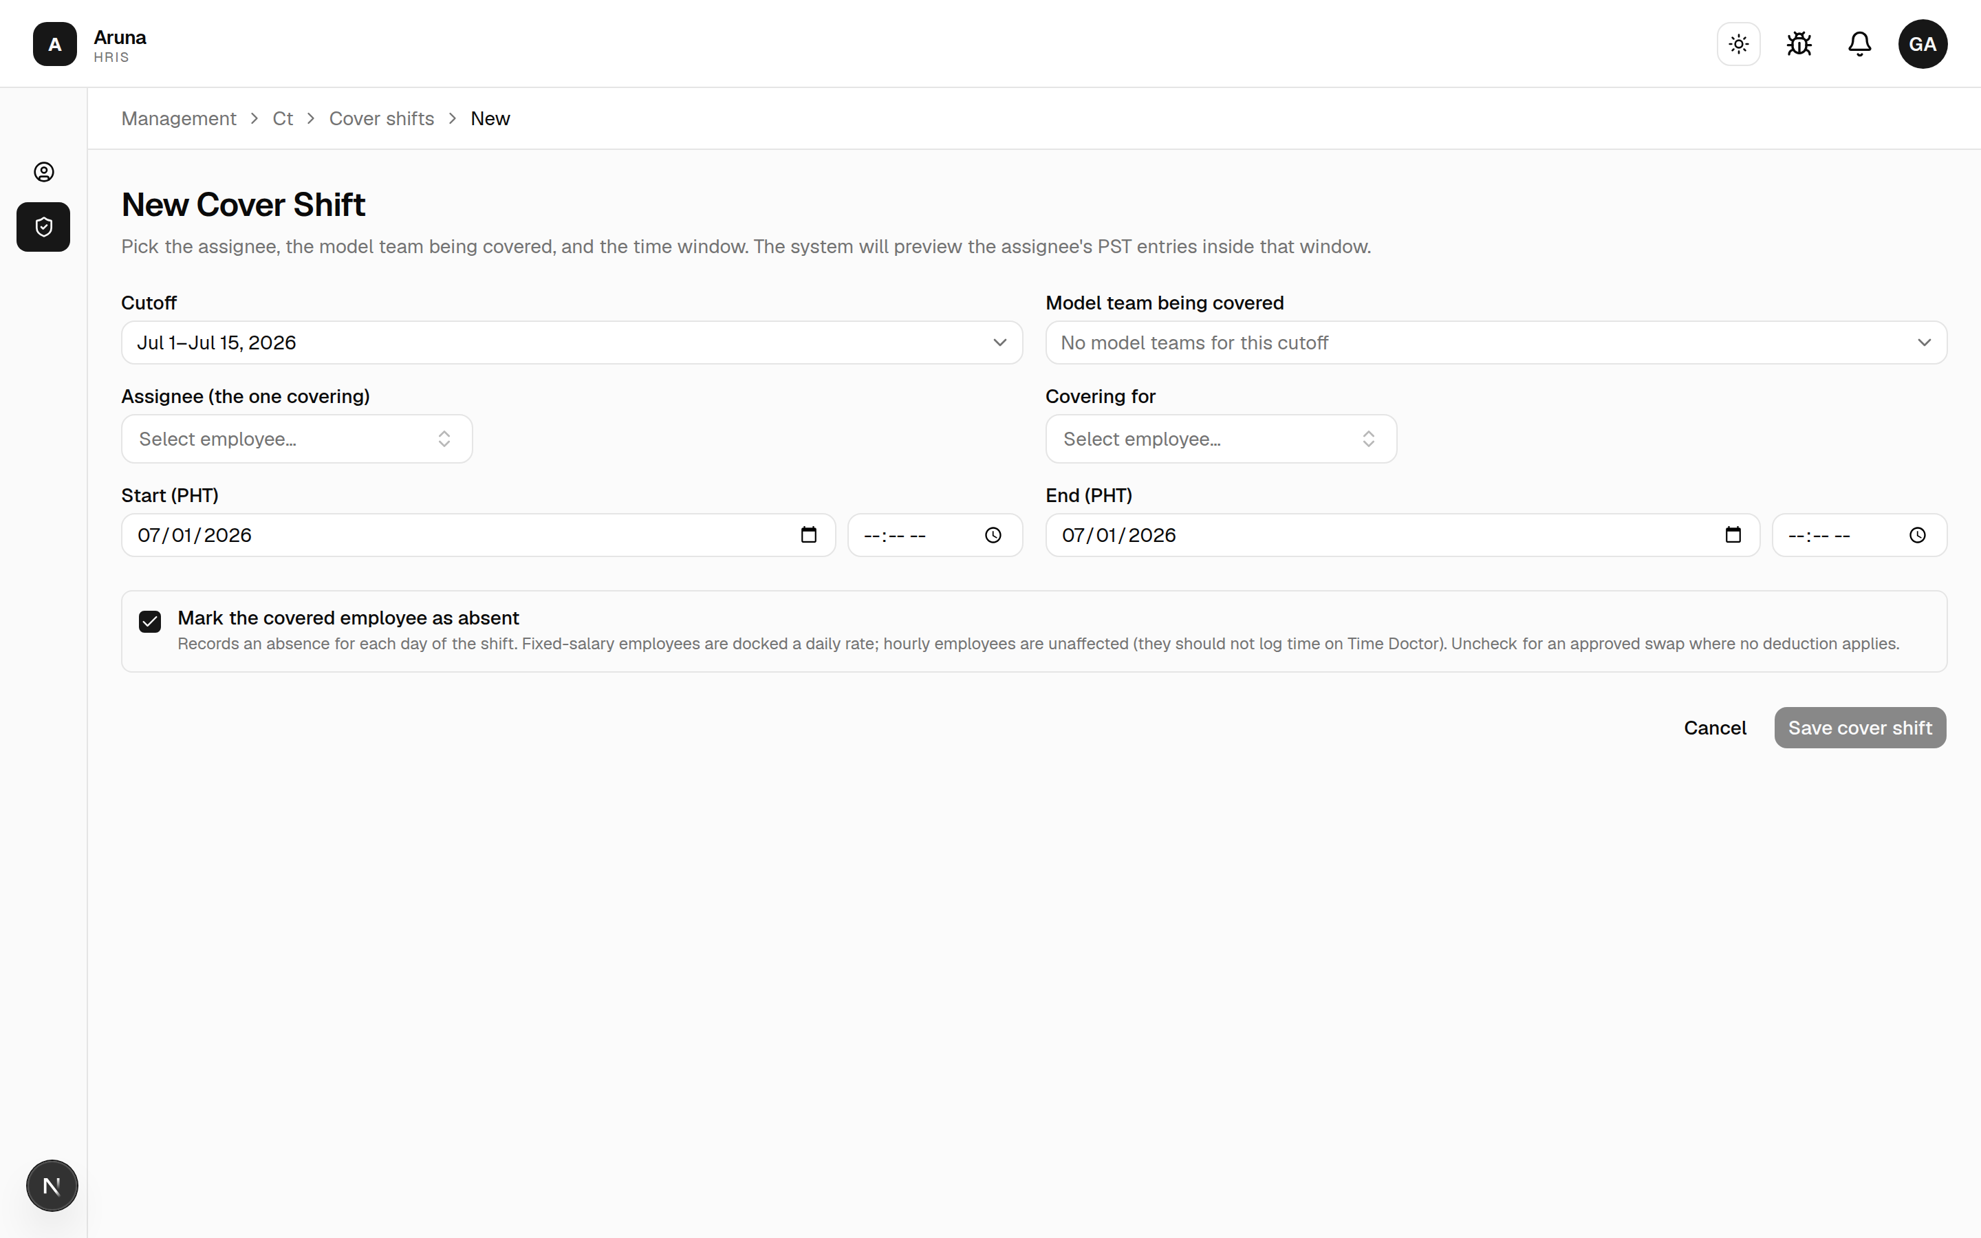Click the Start time input field

pos(935,534)
